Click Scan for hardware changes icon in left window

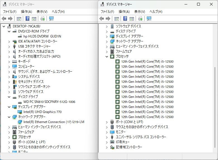click(51, 18)
